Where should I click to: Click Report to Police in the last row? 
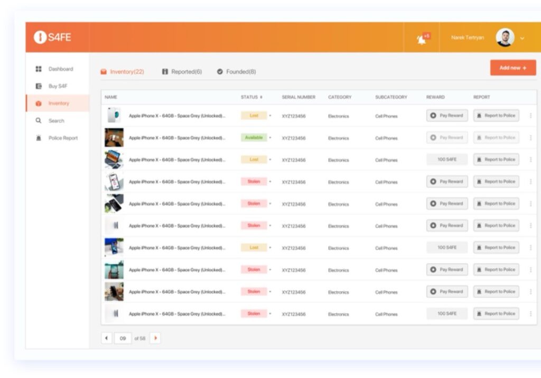tap(496, 314)
